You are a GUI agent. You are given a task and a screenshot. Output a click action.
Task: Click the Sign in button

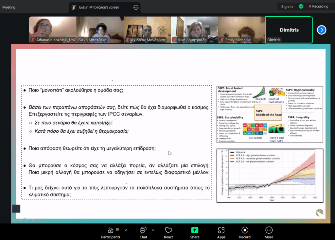(287, 7)
